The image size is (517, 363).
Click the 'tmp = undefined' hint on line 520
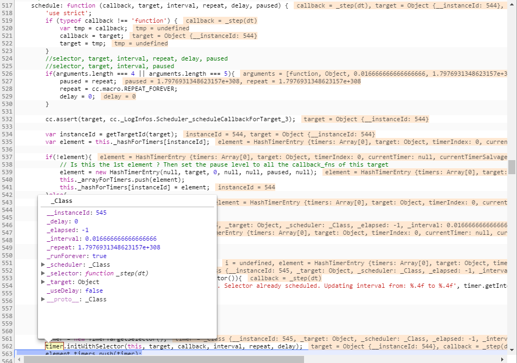click(x=163, y=28)
